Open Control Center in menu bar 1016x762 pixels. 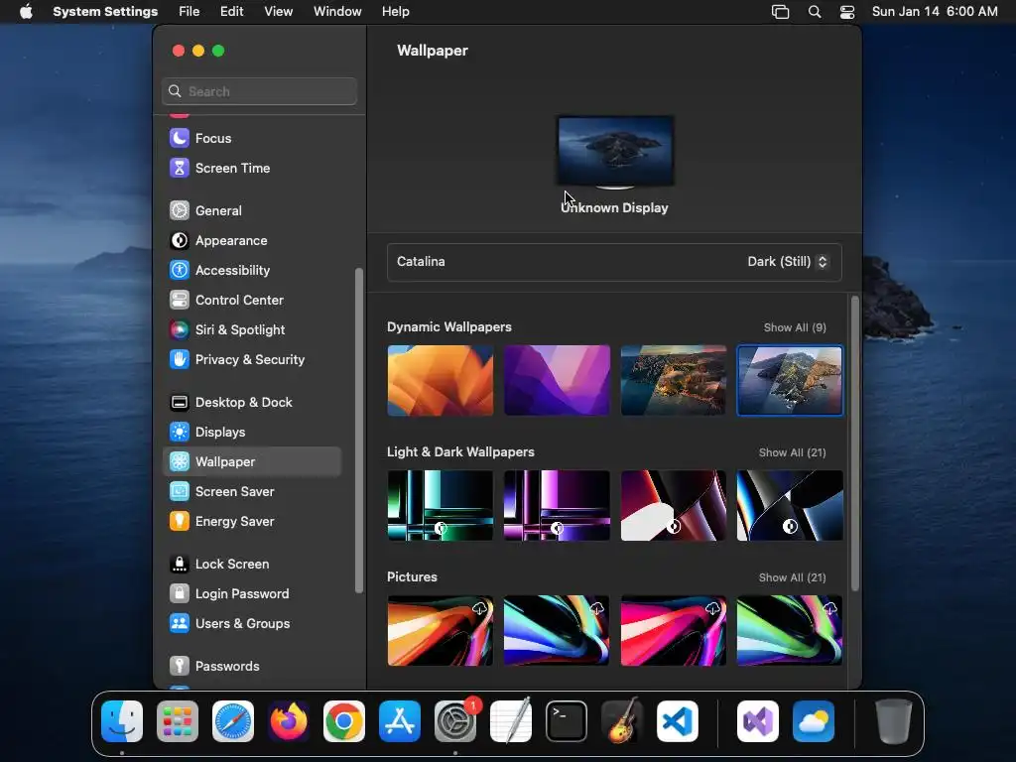point(847,12)
